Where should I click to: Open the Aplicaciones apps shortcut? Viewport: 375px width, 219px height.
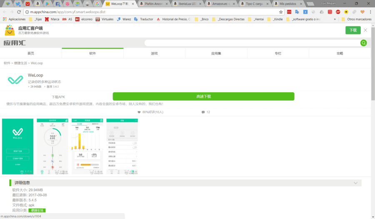[14, 19]
